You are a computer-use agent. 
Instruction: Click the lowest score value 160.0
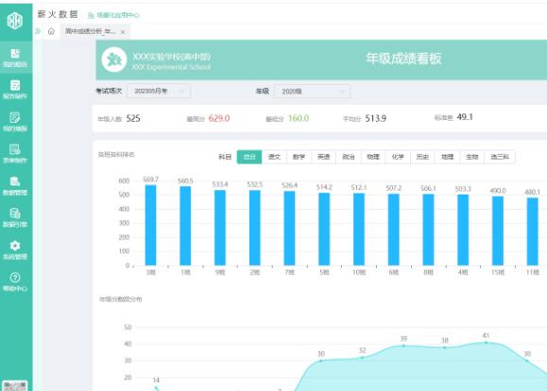299,119
